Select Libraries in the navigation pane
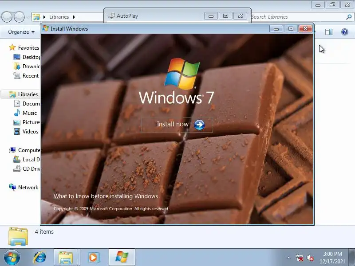Image resolution: width=355 pixels, height=266 pixels. pyautogui.click(x=28, y=94)
